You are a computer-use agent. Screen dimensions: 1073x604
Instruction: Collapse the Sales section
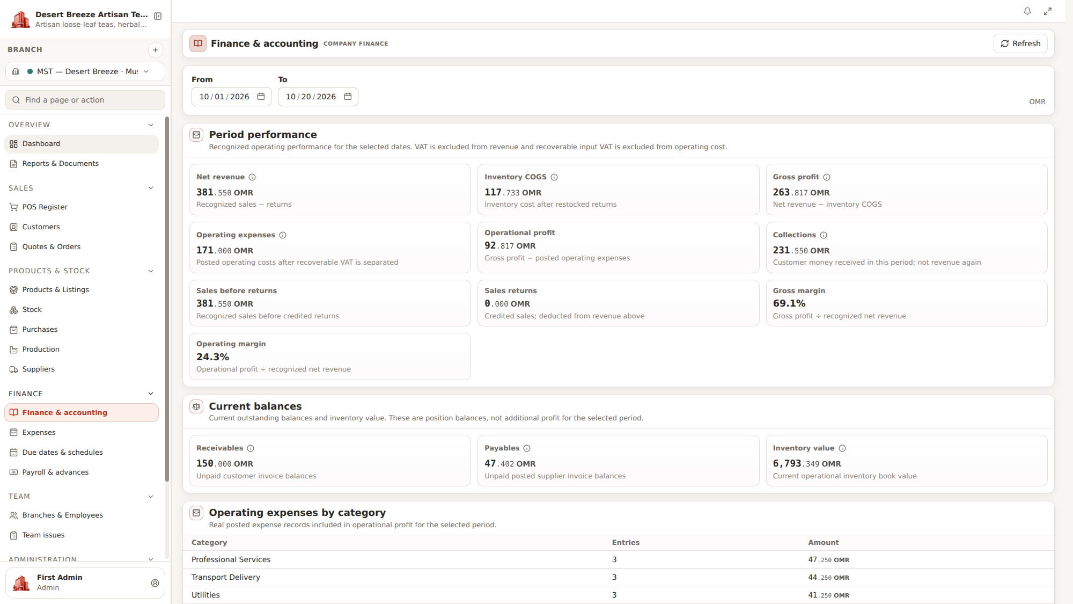pos(151,188)
